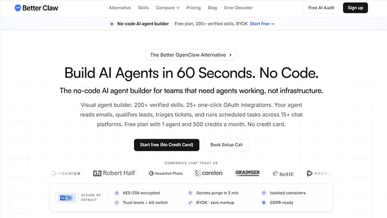Screen dimensions: 387x218
Task: Click the No-code AI agent builder banner text
Action: pyautogui.click(x=143, y=24)
